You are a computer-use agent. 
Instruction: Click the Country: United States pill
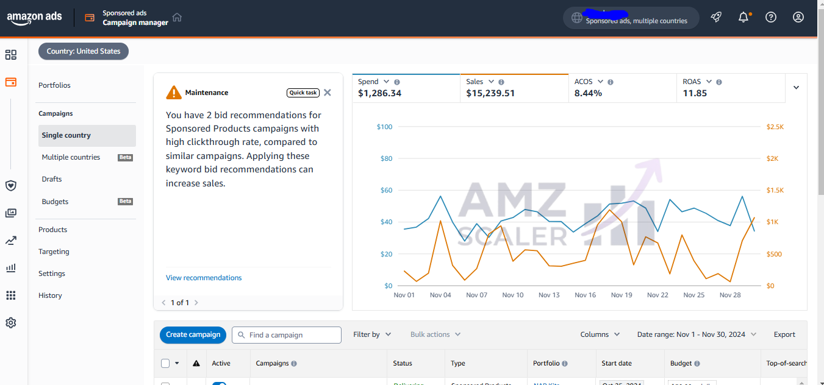pos(84,51)
